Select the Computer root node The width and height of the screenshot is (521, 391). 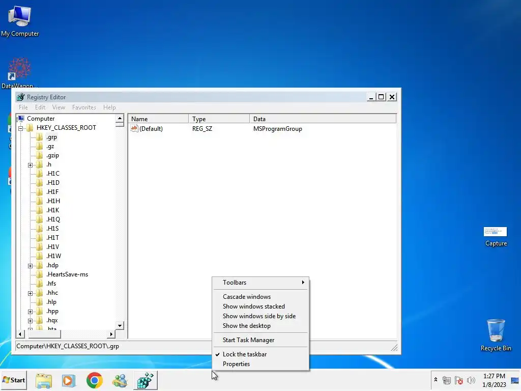coord(41,118)
